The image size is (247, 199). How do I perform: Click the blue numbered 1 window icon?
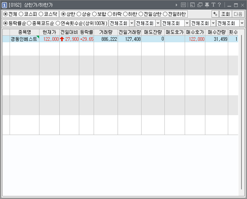pyautogui.click(x=4, y=5)
